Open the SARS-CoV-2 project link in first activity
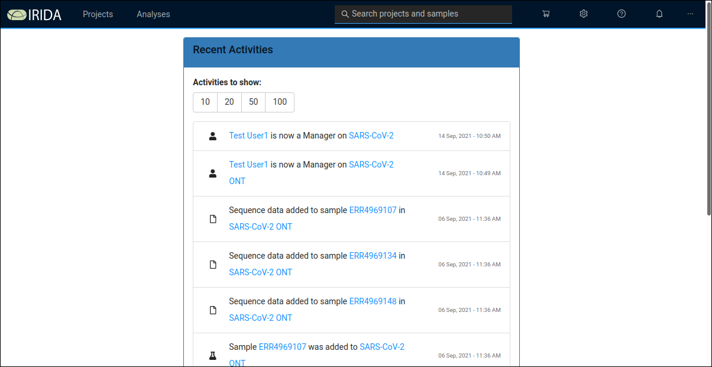This screenshot has height=367, width=712. point(371,136)
